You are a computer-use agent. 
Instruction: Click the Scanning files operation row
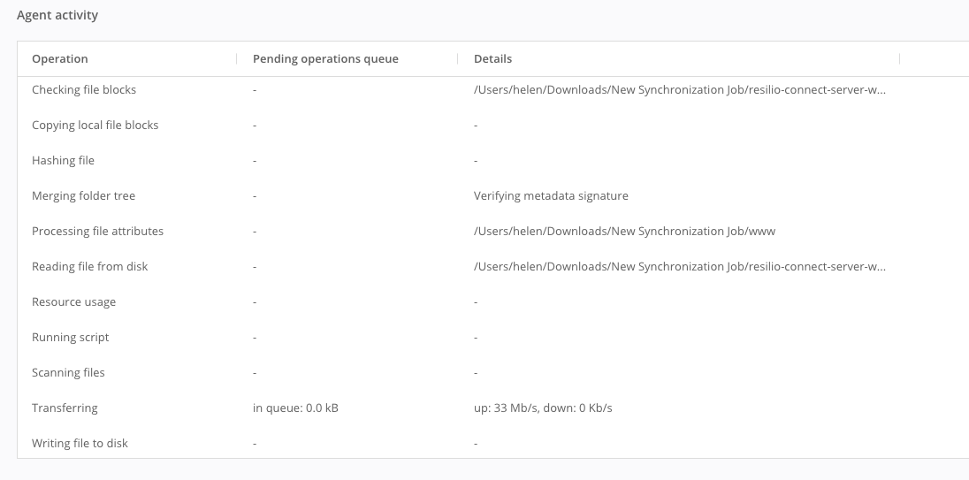(x=68, y=373)
